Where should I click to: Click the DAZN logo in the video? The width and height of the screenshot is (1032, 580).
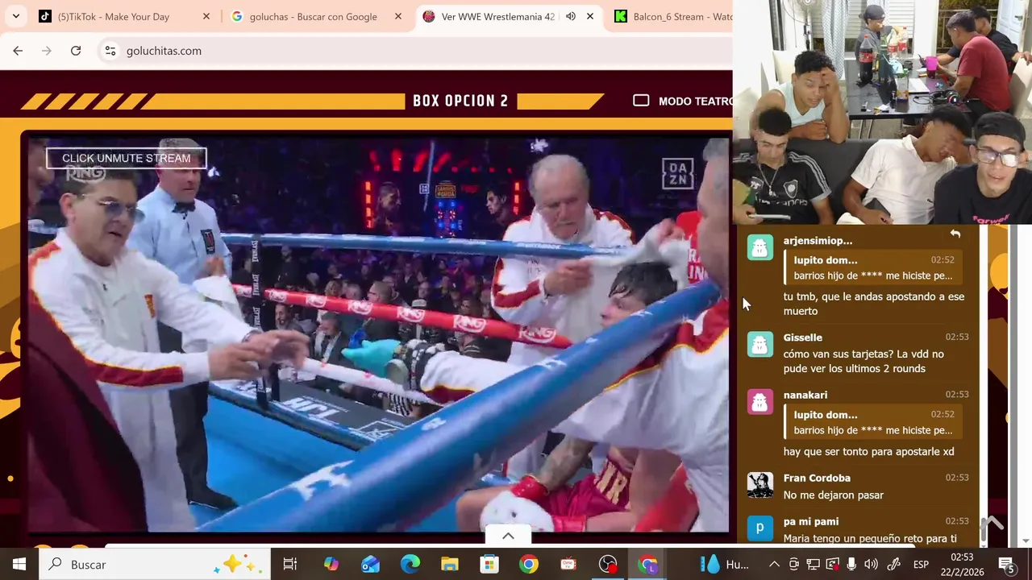[x=677, y=174]
